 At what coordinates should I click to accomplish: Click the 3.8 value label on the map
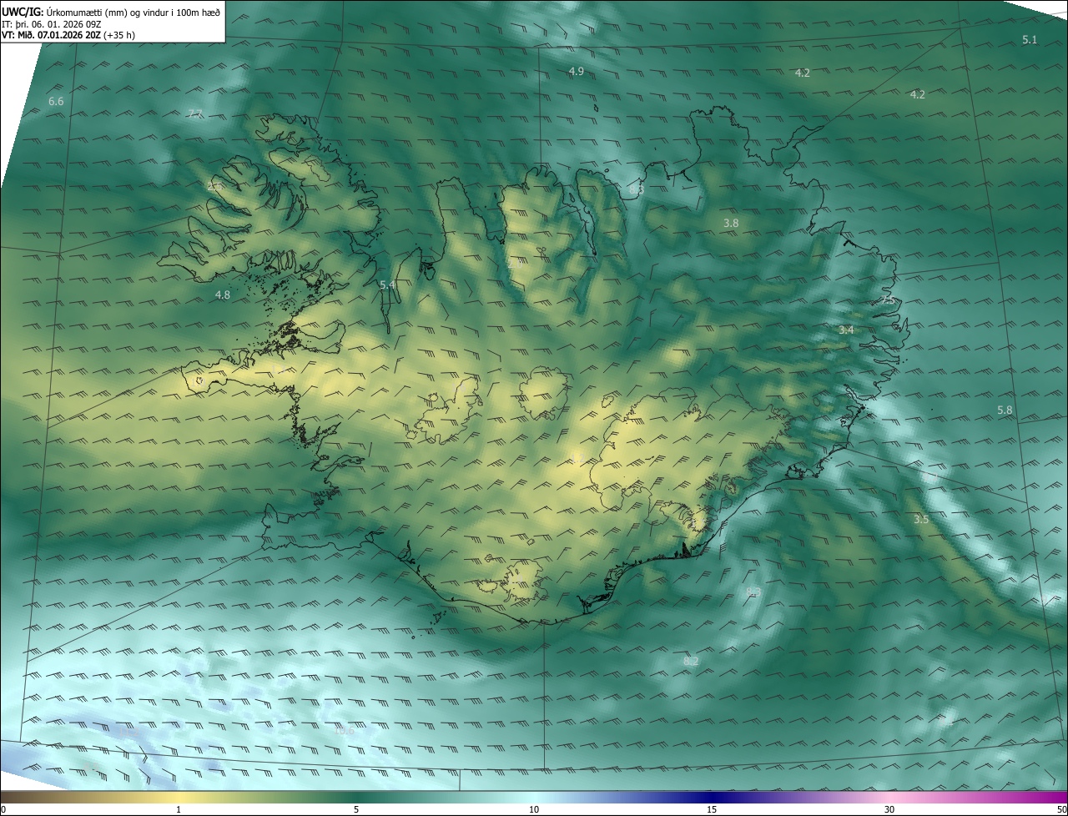pos(731,224)
